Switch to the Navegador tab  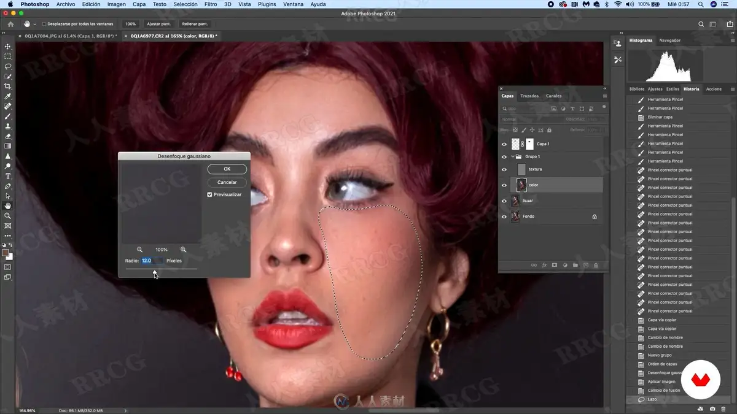pos(669,40)
